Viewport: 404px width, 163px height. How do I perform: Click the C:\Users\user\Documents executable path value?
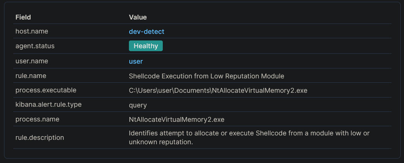218,91
